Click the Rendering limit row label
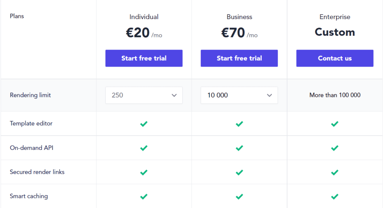Image resolution: width=383 pixels, height=208 pixels. click(30, 95)
